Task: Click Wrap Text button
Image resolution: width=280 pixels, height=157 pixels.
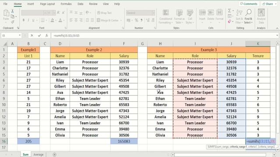Action: (x=105, y=13)
